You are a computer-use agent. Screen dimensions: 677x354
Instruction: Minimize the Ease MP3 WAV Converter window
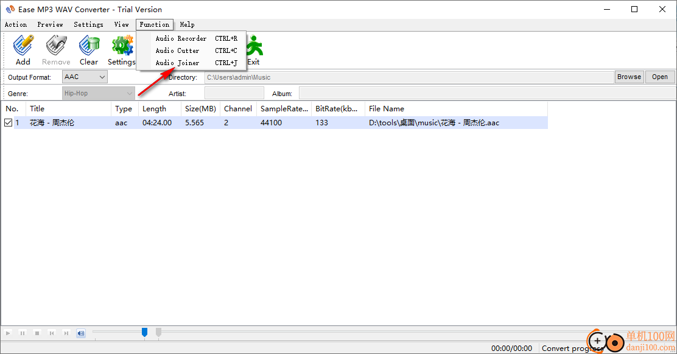pyautogui.click(x=607, y=9)
